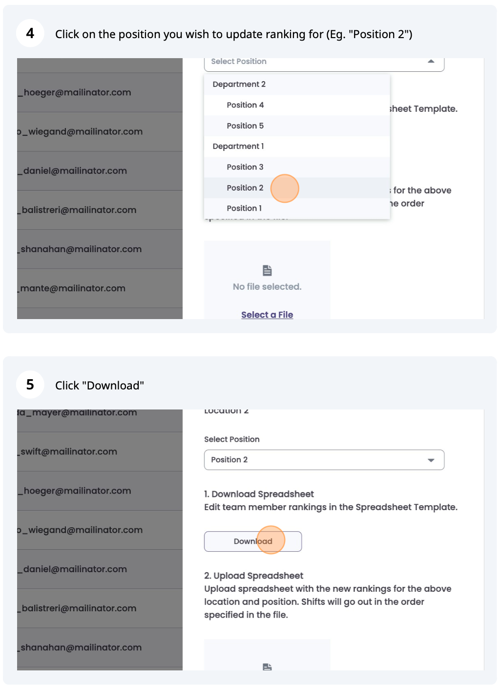This screenshot has width=501, height=688.
Task: Open the Select Position combo box
Action: pyautogui.click(x=324, y=62)
